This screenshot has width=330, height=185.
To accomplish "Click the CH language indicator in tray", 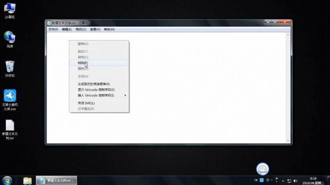I will (256, 180).
